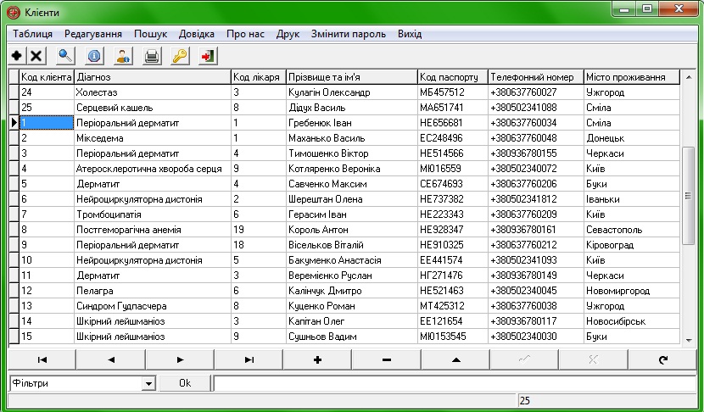The width and height of the screenshot is (704, 412).
Task: Click the Код паспорту column header
Action: click(453, 77)
